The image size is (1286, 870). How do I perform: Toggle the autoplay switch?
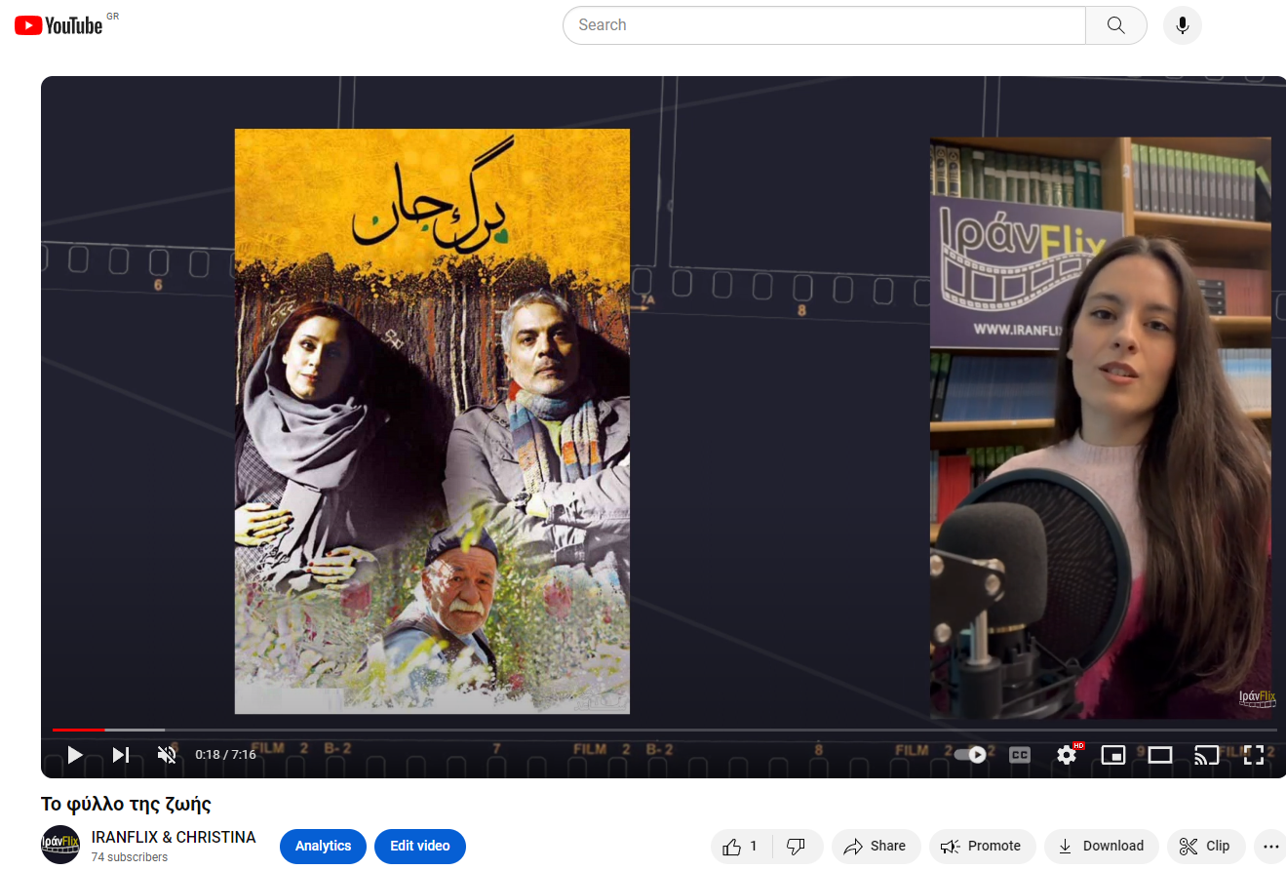click(970, 754)
